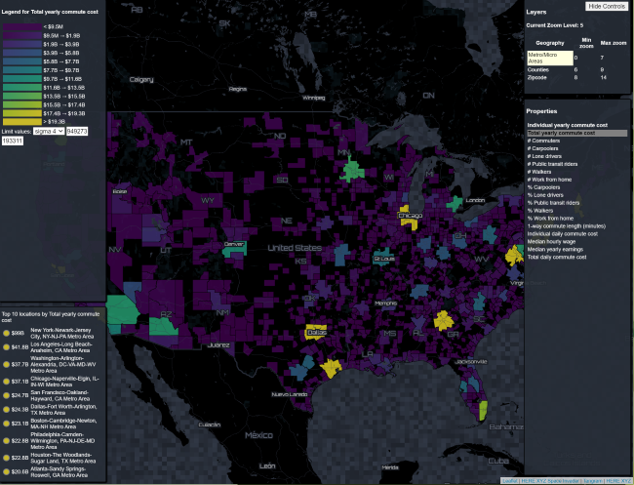Image resolution: width=634 pixels, height=485 pixels.
Task: Click the Chicago metro region on the map
Action: tap(407, 219)
